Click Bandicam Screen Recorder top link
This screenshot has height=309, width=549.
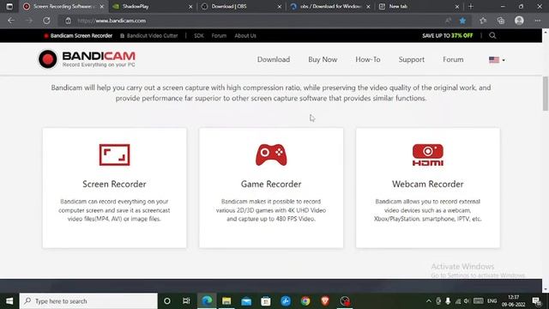pos(78,35)
